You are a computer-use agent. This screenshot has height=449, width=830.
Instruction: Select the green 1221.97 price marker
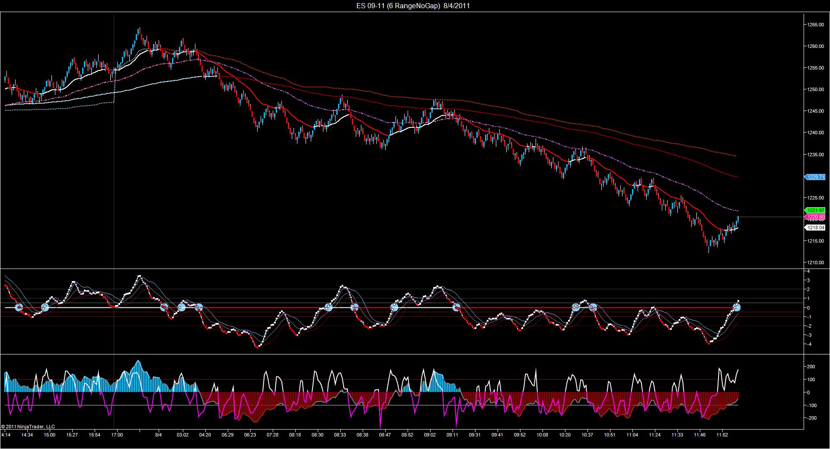coord(815,210)
